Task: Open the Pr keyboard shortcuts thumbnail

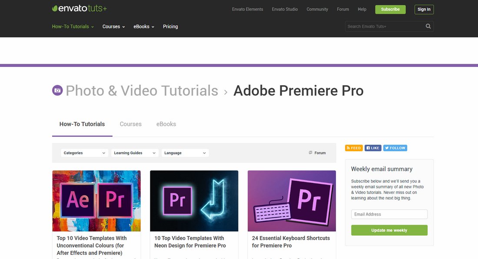Action: pos(292,201)
